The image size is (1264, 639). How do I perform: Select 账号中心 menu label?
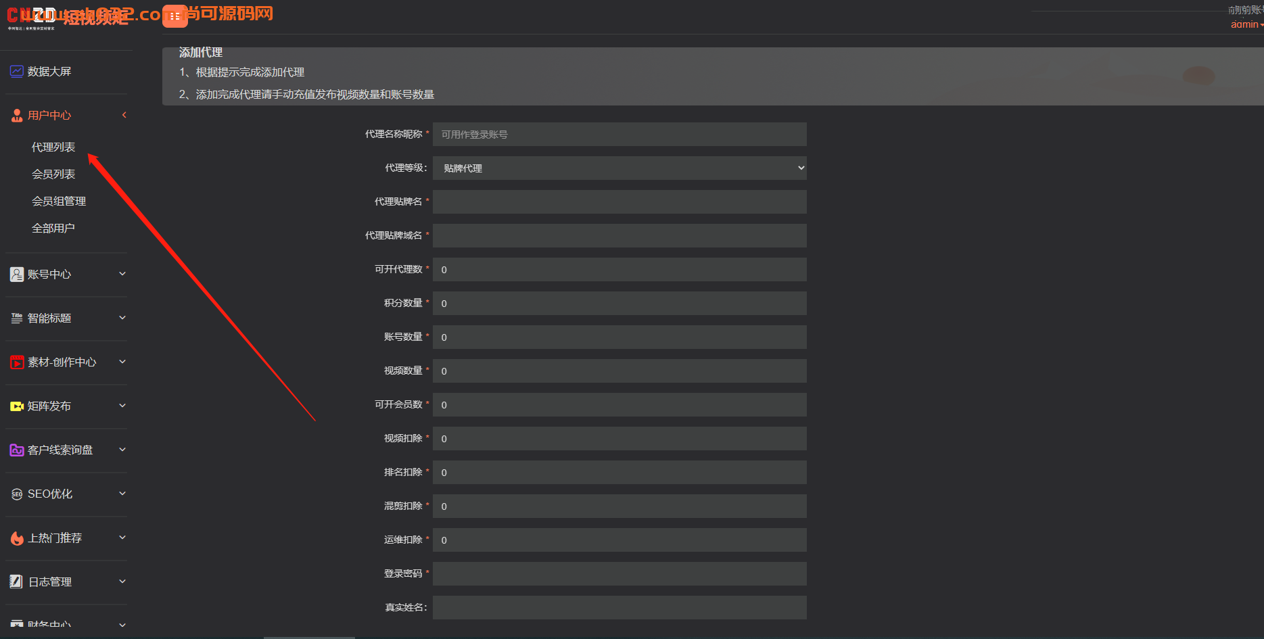(49, 275)
